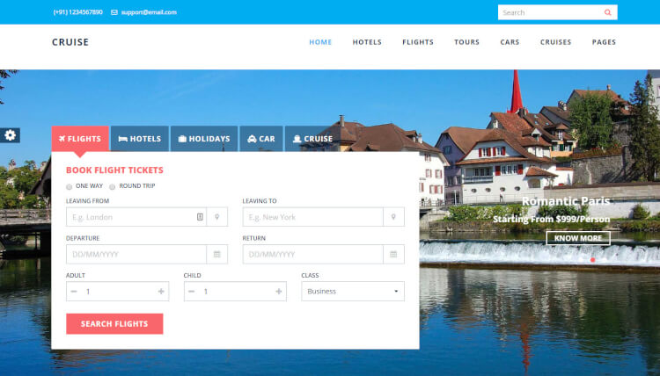The height and width of the screenshot is (376, 660).
Task: Click the Know More button
Action: [577, 238]
